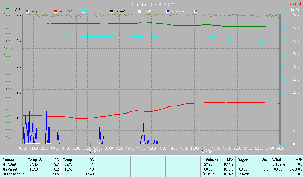Click the Temp. I. column header

[x=70, y=160]
